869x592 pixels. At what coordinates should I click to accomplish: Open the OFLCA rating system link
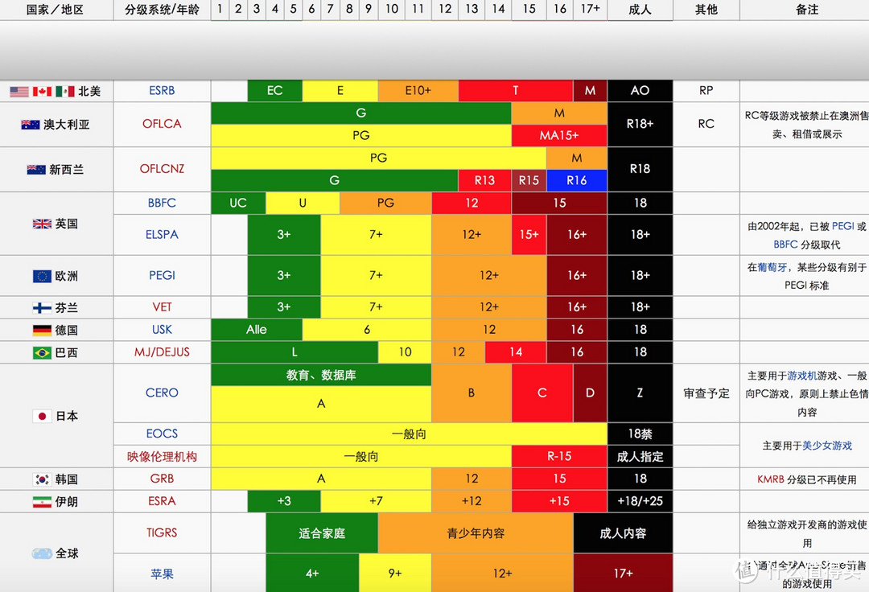(x=162, y=124)
